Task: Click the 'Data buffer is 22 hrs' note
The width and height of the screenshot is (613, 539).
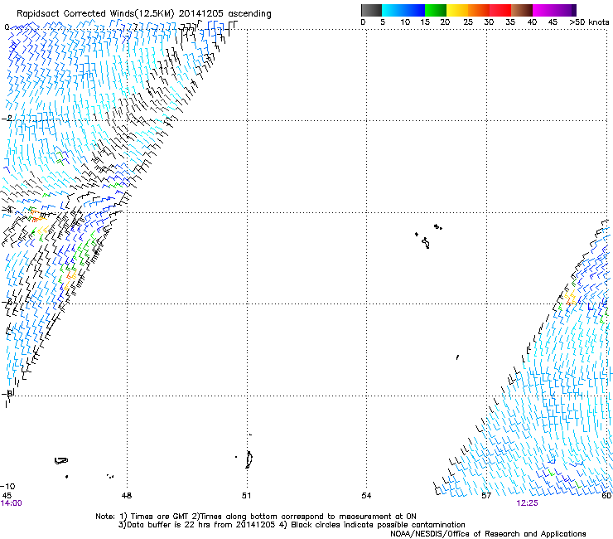Action: click(x=198, y=525)
